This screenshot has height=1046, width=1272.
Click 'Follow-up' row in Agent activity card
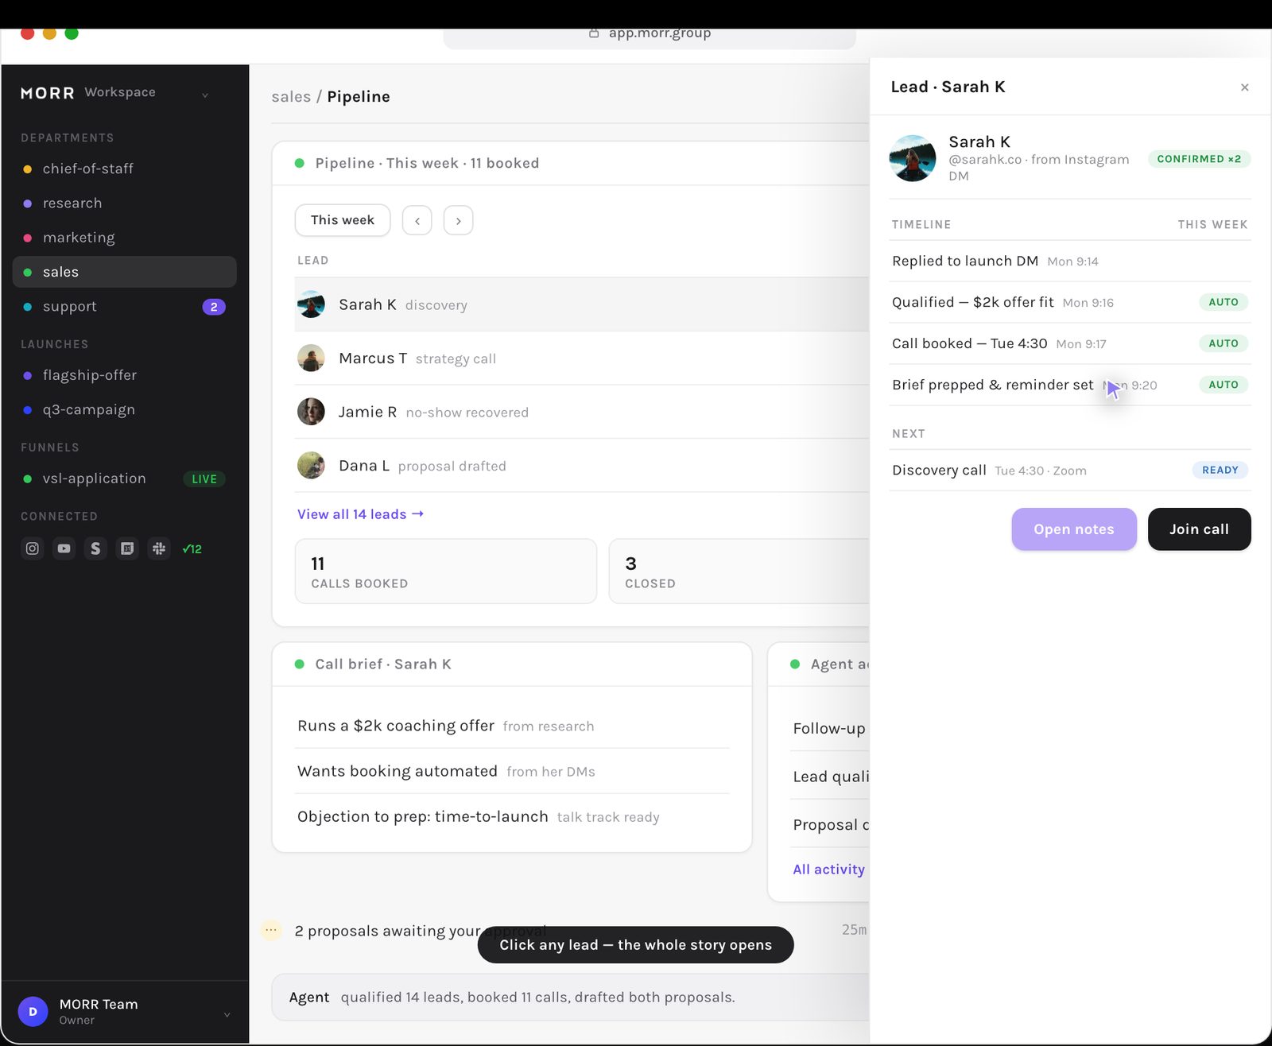click(x=831, y=728)
